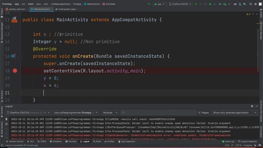
Task: Open the OnePlus DN2103 device dropdown in toolbar
Action: [180, 4]
